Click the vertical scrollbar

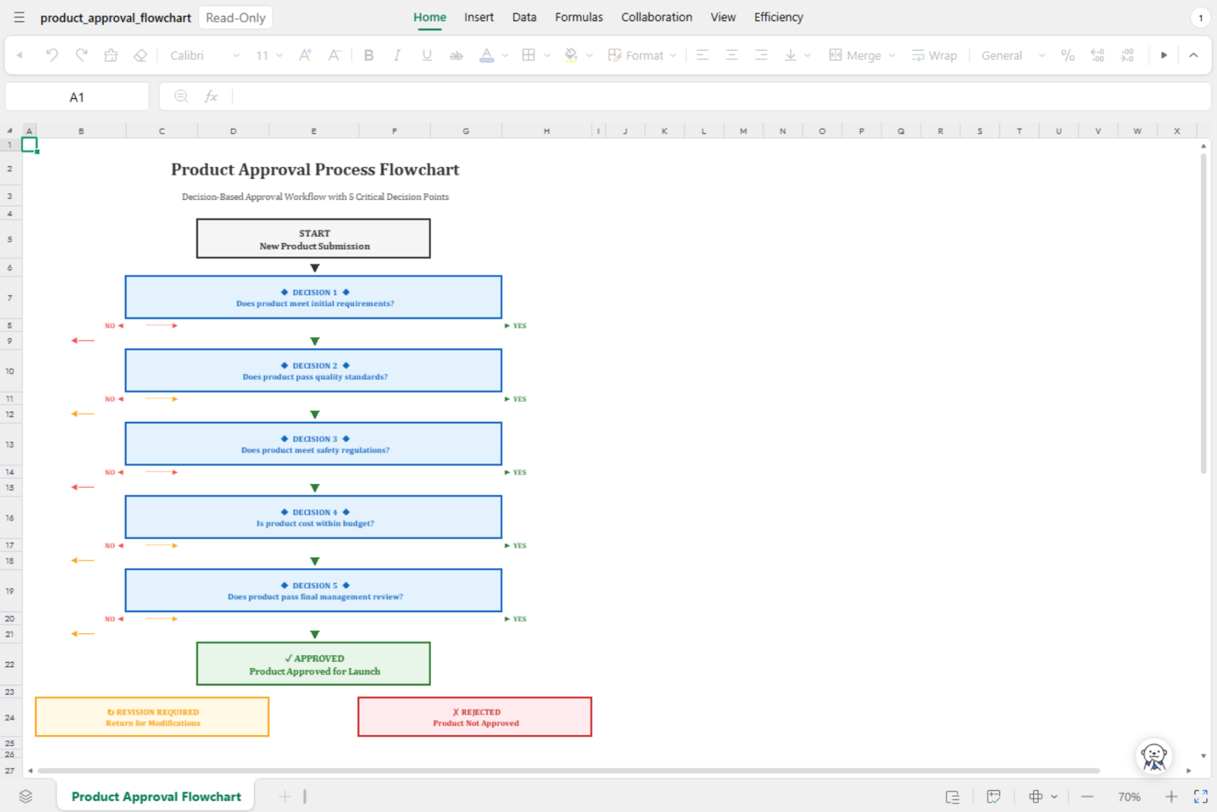1203,313
